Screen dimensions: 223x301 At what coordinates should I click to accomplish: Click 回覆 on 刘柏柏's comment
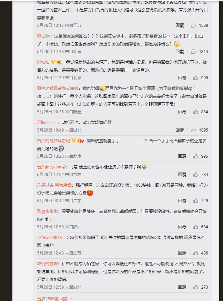[182, 77]
